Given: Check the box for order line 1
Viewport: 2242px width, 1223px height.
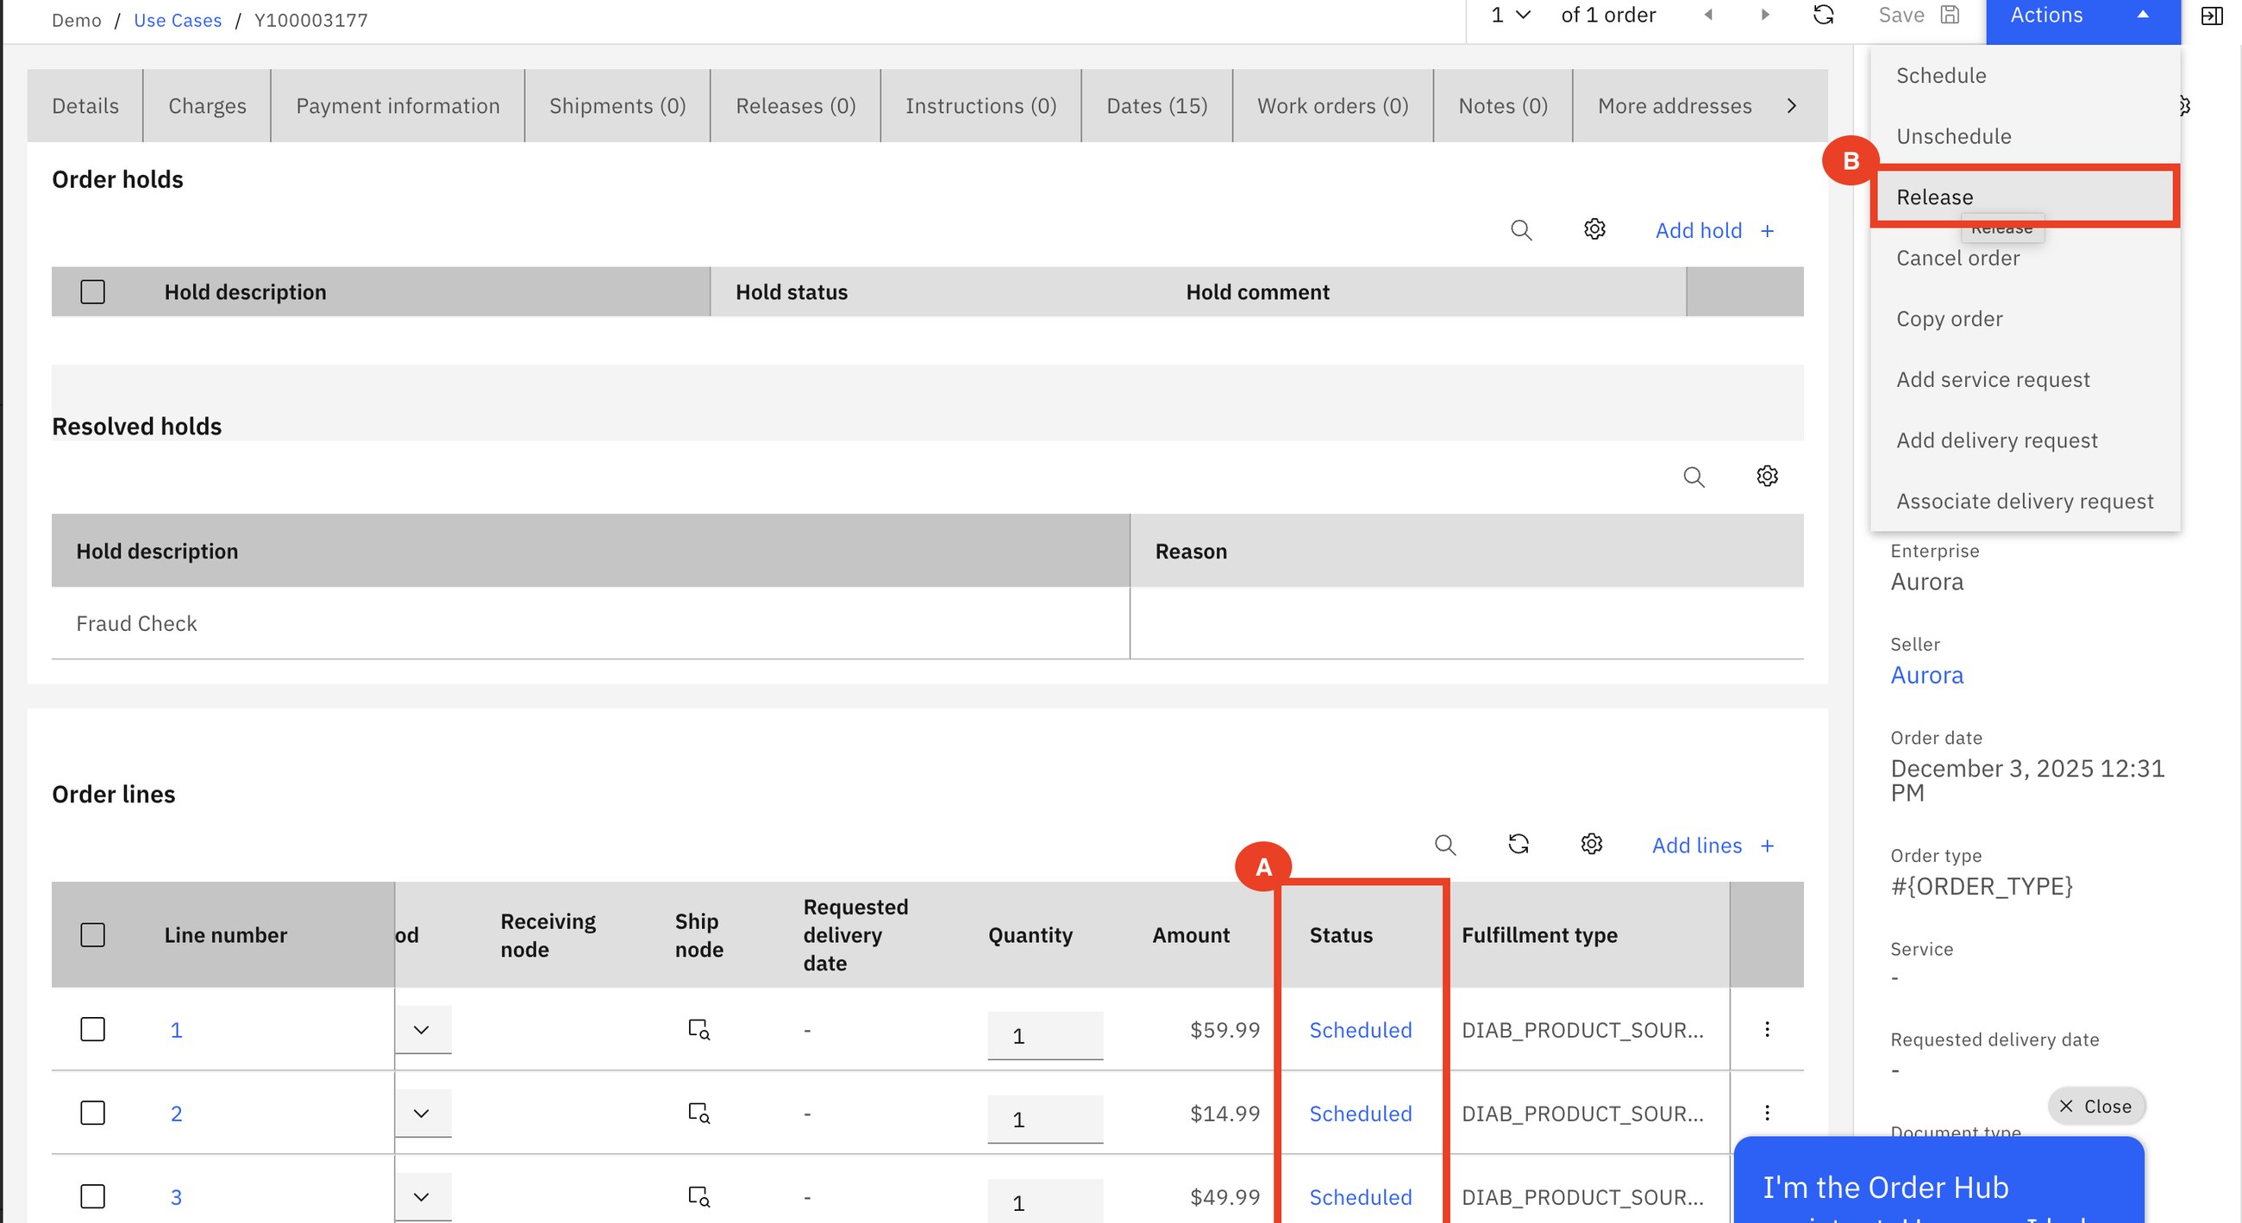Looking at the screenshot, I should 92,1029.
